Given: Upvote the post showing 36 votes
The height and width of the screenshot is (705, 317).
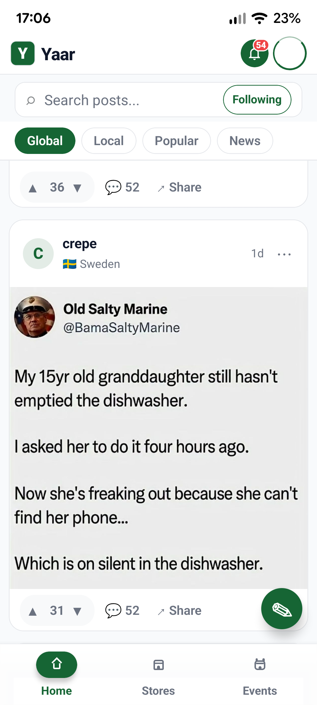Looking at the screenshot, I should point(33,188).
